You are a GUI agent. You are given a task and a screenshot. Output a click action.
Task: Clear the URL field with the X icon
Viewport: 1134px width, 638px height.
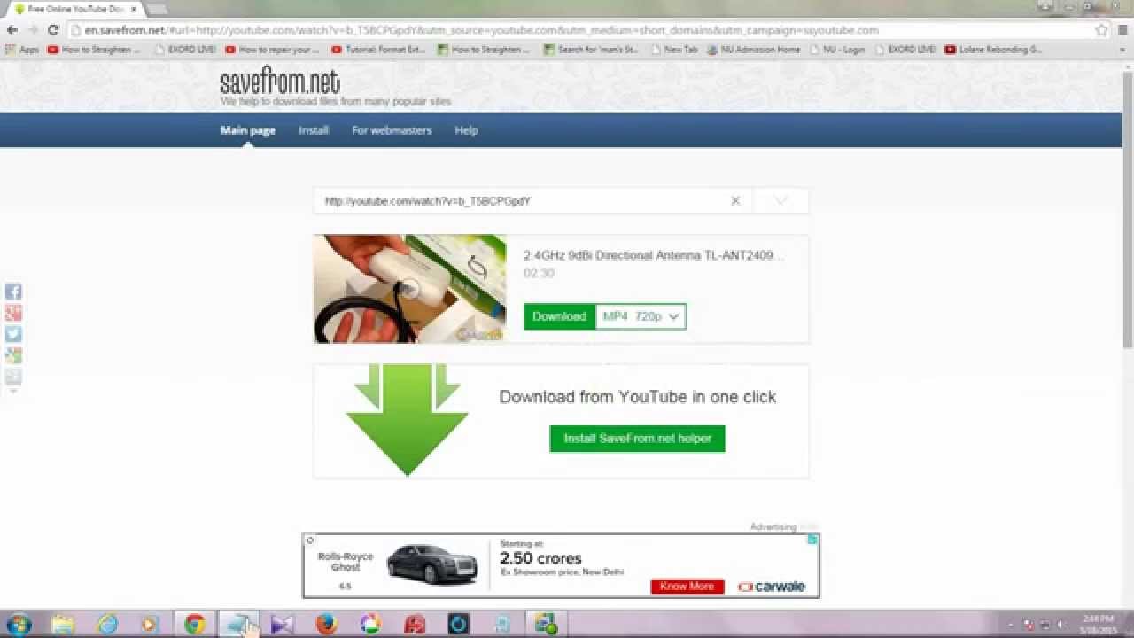point(735,201)
